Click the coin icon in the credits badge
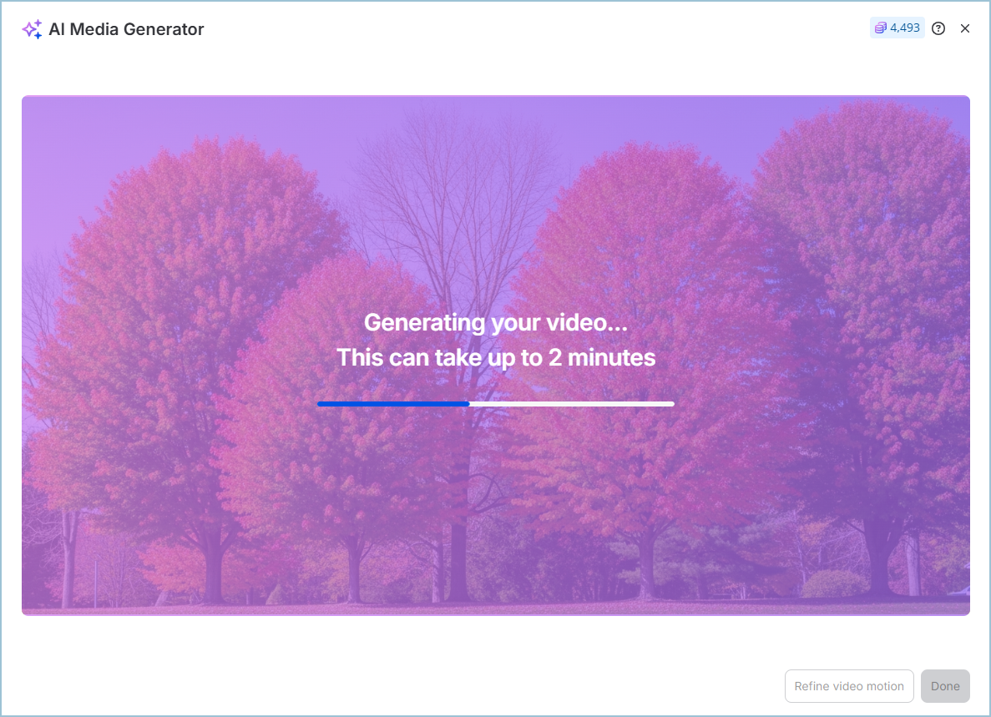The height and width of the screenshot is (717, 991). click(x=879, y=28)
